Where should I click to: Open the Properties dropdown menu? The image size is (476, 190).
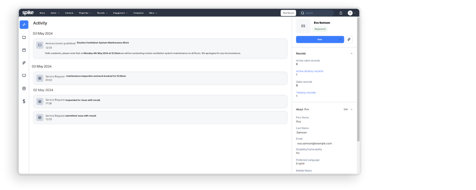(85, 13)
